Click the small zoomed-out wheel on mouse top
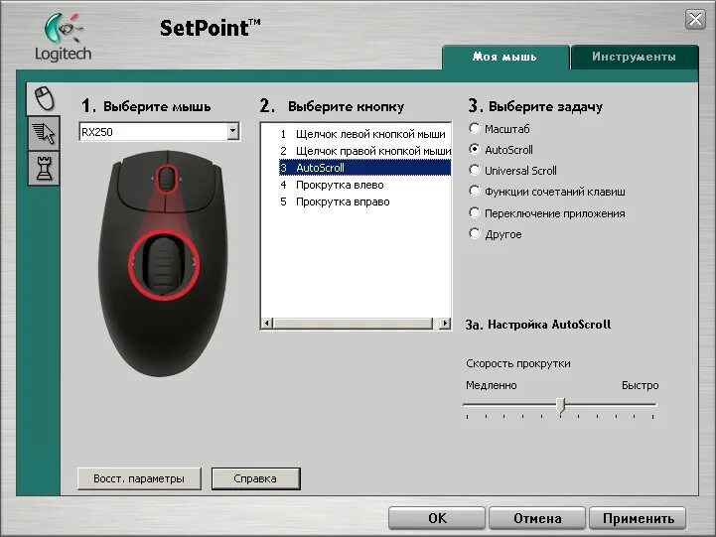This screenshot has height=537, width=716. click(167, 179)
